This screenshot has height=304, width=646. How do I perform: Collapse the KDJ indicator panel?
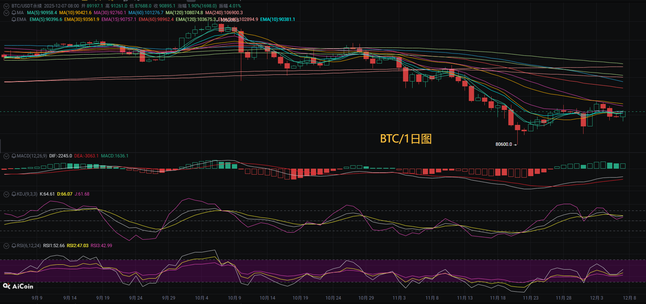pyautogui.click(x=6, y=194)
